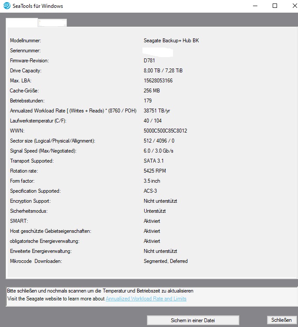Close the SeaTools window via X

click(x=295, y=6)
